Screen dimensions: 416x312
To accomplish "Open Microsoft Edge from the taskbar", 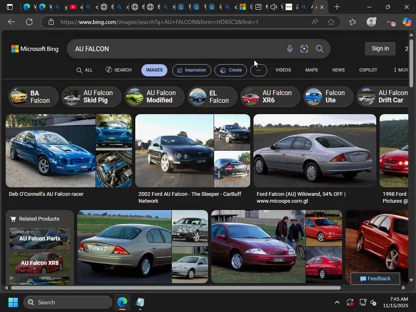I will [122, 302].
